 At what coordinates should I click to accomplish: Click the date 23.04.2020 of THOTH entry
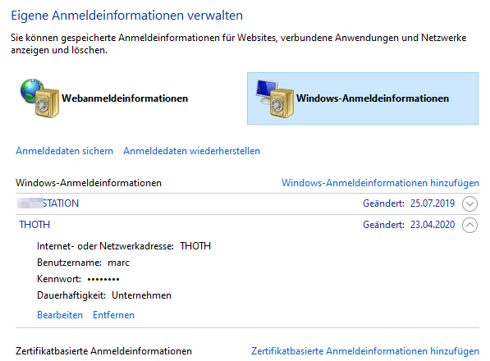[x=433, y=225]
